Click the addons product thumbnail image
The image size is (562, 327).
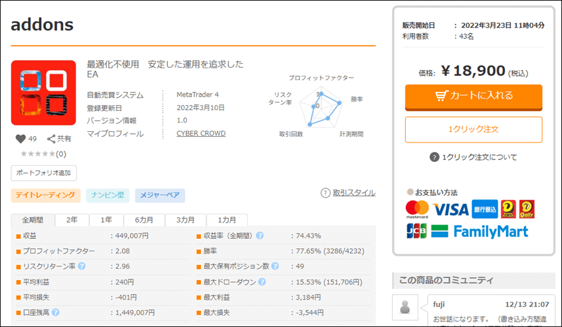43,93
